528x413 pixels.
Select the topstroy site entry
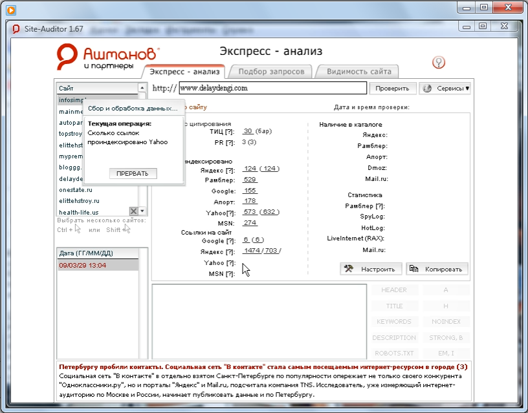(x=71, y=134)
